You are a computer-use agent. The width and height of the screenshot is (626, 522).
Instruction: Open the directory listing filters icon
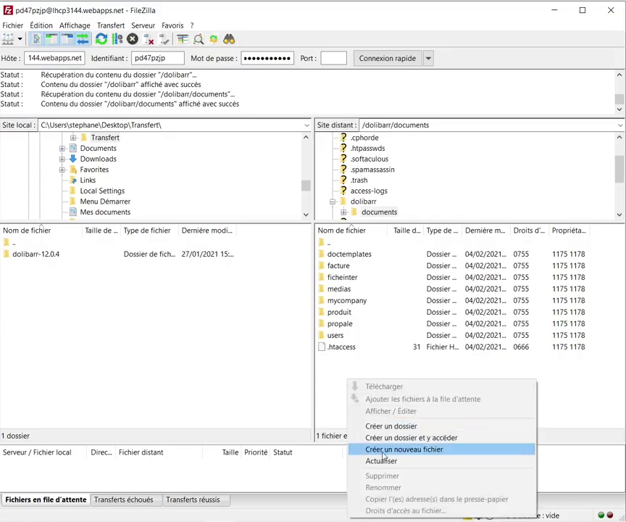coord(183,39)
